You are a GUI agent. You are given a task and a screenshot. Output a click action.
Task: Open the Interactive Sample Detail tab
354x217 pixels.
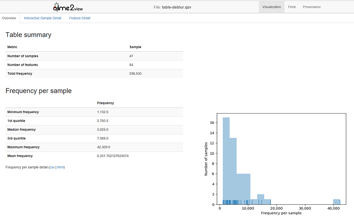tap(43, 18)
